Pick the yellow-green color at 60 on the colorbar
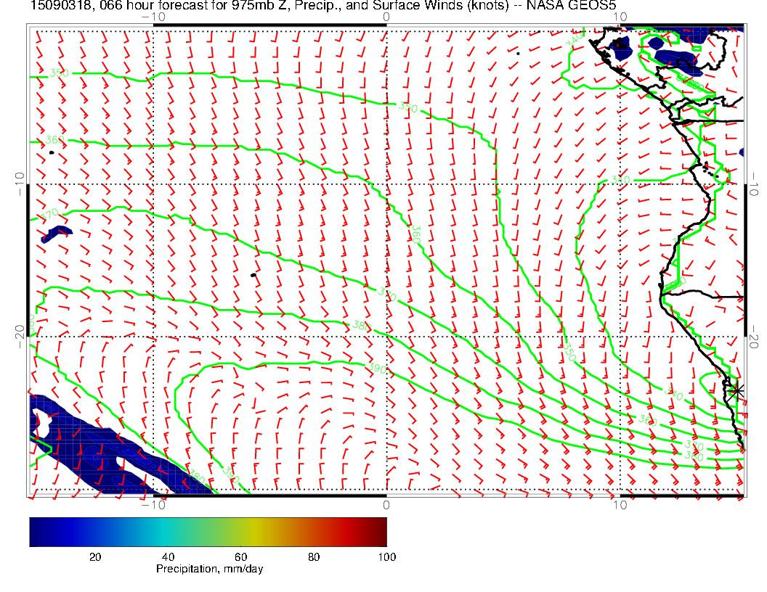Image resolution: width=767 pixels, height=592 pixels. coord(240,532)
